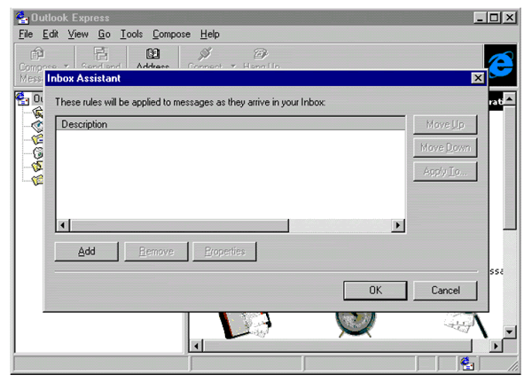The image size is (532, 390).
Task: Click the Add rule button
Action: [87, 252]
